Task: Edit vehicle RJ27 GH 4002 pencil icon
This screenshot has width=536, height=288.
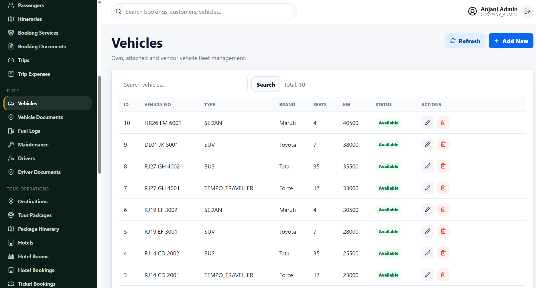Action: coord(428,166)
